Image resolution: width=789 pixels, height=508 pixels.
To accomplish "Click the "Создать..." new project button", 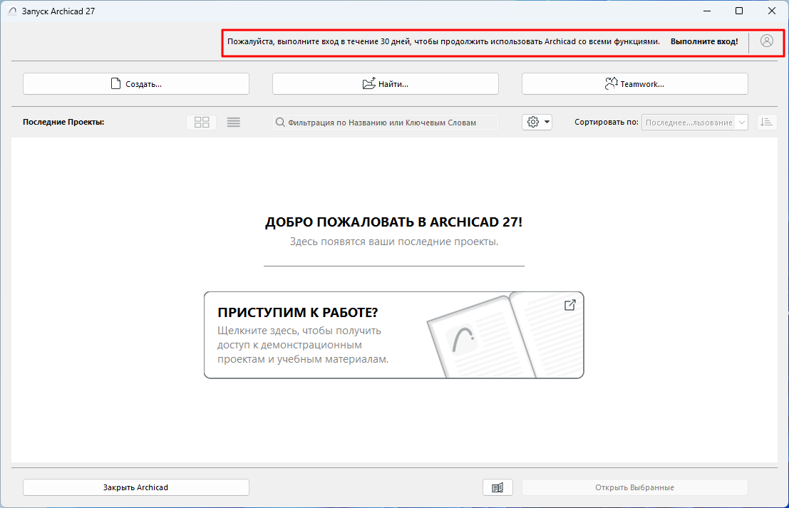I will tap(136, 84).
